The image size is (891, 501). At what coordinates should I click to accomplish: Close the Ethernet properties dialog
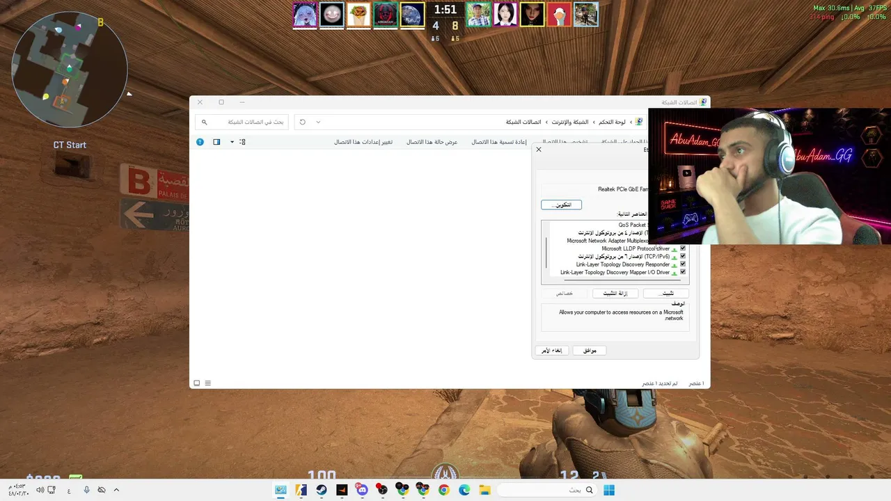(539, 150)
